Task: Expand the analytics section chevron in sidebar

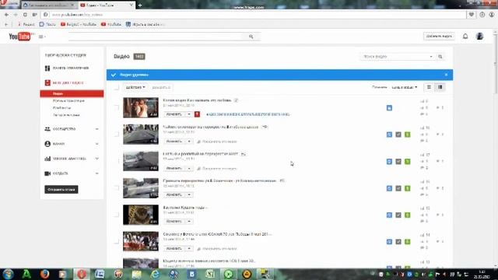Action: 96,159
